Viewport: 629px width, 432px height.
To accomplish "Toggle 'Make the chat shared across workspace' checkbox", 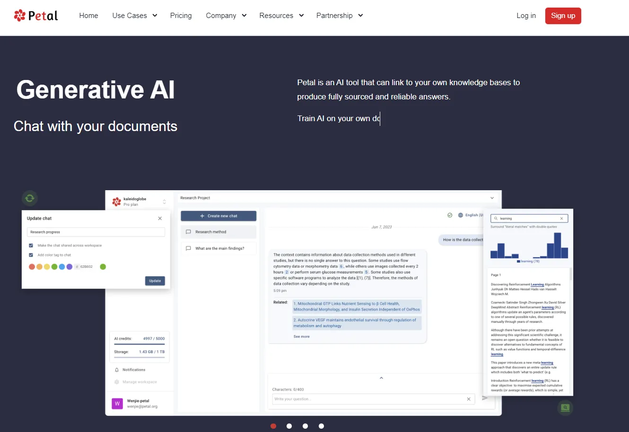I will coord(31,246).
